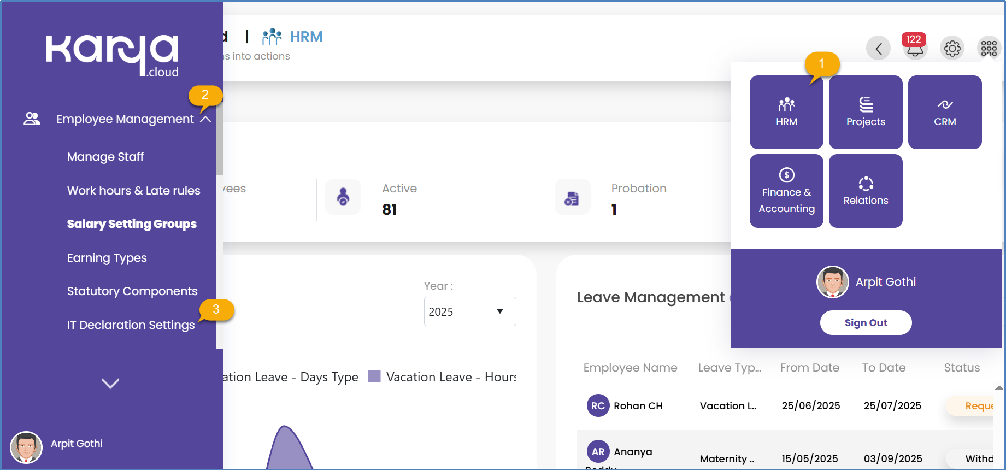
Task: Click the Request status badge for Rohan CH
Action: point(970,406)
